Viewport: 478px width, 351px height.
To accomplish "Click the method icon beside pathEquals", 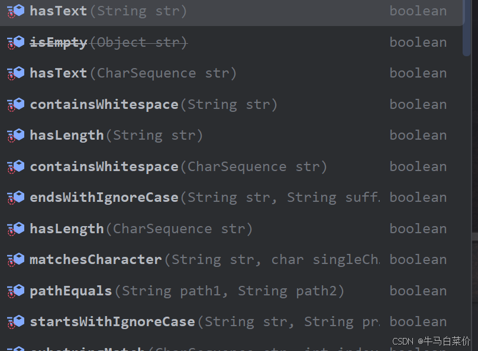I will pos(15,290).
